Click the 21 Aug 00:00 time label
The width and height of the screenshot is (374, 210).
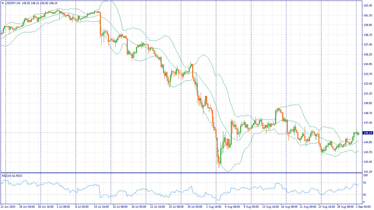(308, 207)
